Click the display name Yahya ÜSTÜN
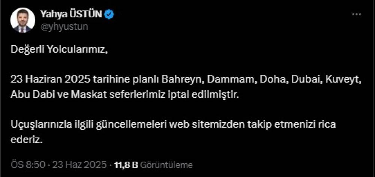Viewport: 375px width, 177px height. (x=72, y=15)
